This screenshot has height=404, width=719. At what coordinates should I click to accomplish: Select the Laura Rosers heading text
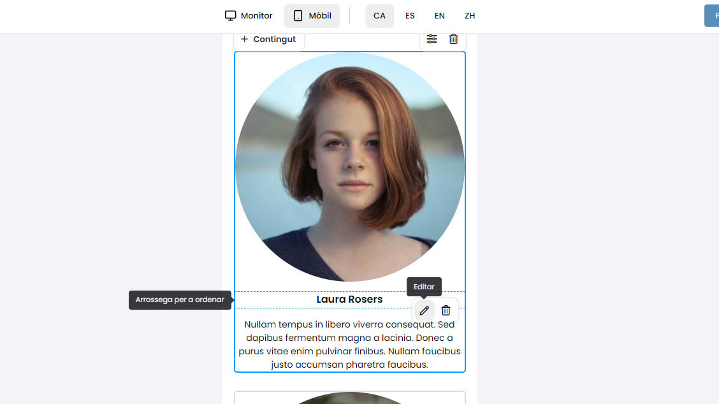tap(349, 299)
